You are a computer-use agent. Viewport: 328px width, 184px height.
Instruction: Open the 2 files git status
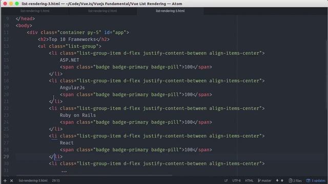point(295,180)
